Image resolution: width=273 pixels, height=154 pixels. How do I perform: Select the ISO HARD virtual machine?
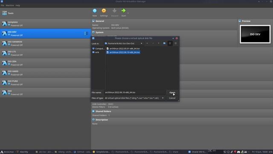[x=45, y=73]
